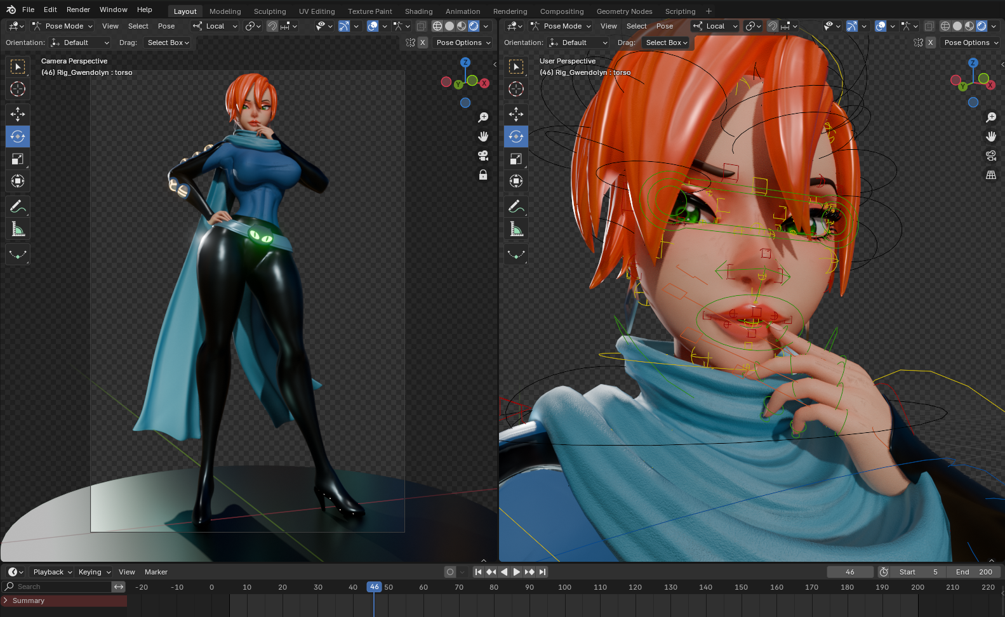Switch to orthographic grid view in right viewport
Viewport: 1005px width, 617px height.
[991, 175]
